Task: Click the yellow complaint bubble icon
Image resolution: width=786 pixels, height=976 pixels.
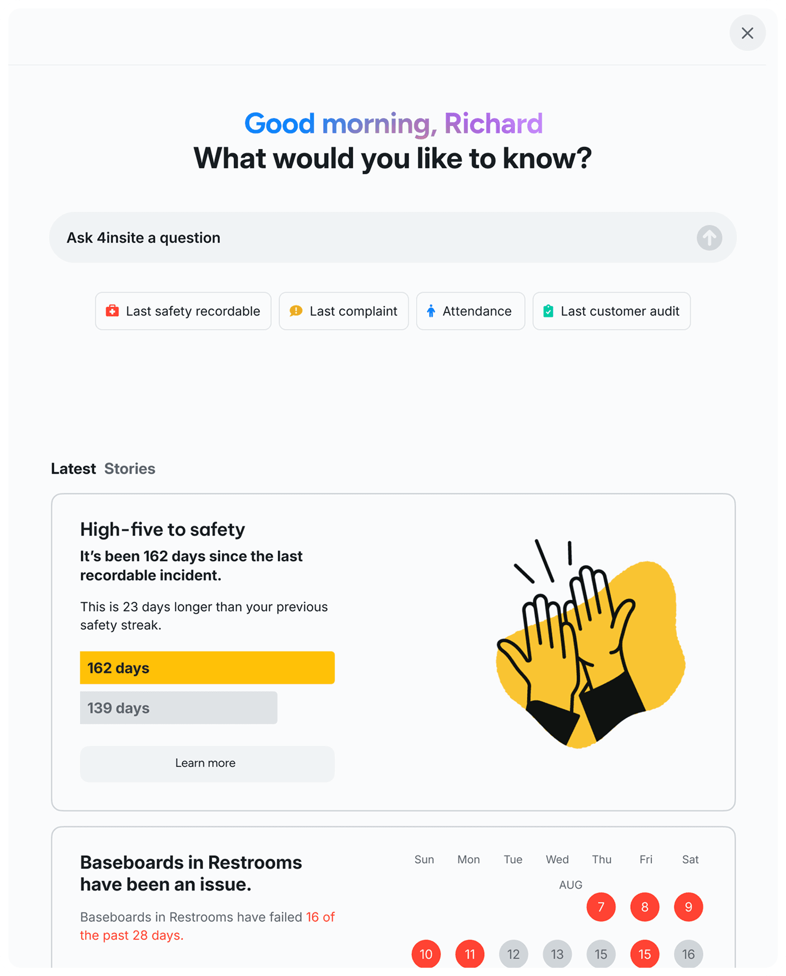Action: 296,311
